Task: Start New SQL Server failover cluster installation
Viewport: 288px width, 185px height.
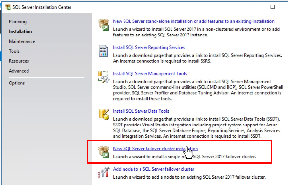Action: (x=156, y=149)
